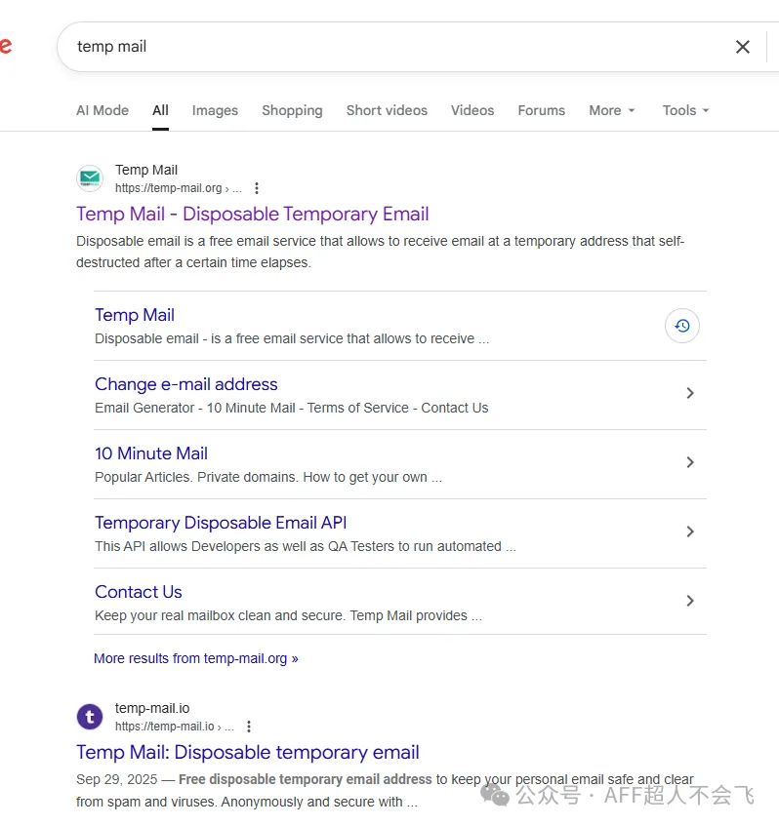779x826 pixels.
Task: Click the purple temp-mail.io favicon
Action: [90, 717]
